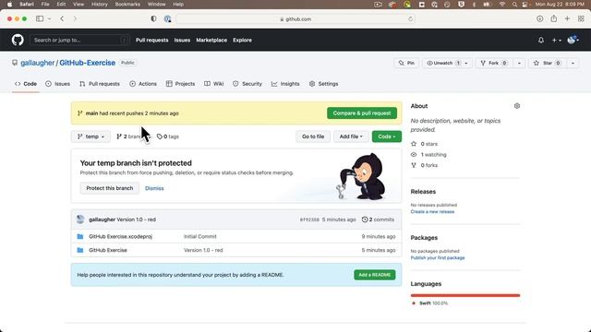
Task: Open the Insights tab
Action: (x=285, y=84)
